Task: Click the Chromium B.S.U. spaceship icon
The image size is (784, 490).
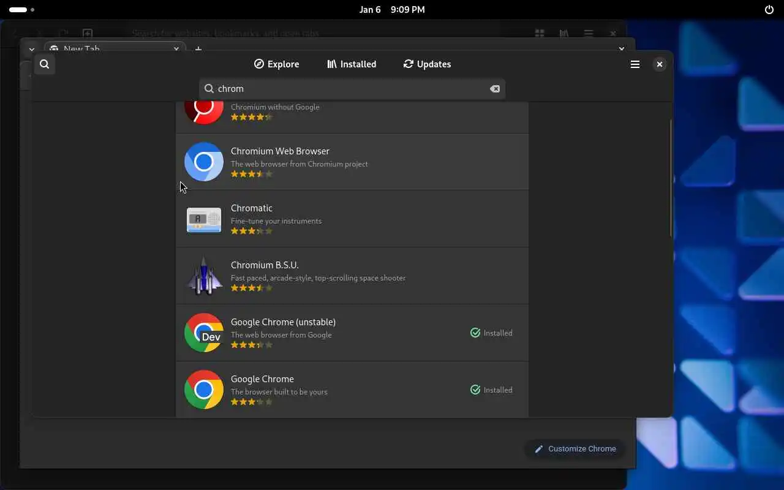Action: [x=204, y=276]
